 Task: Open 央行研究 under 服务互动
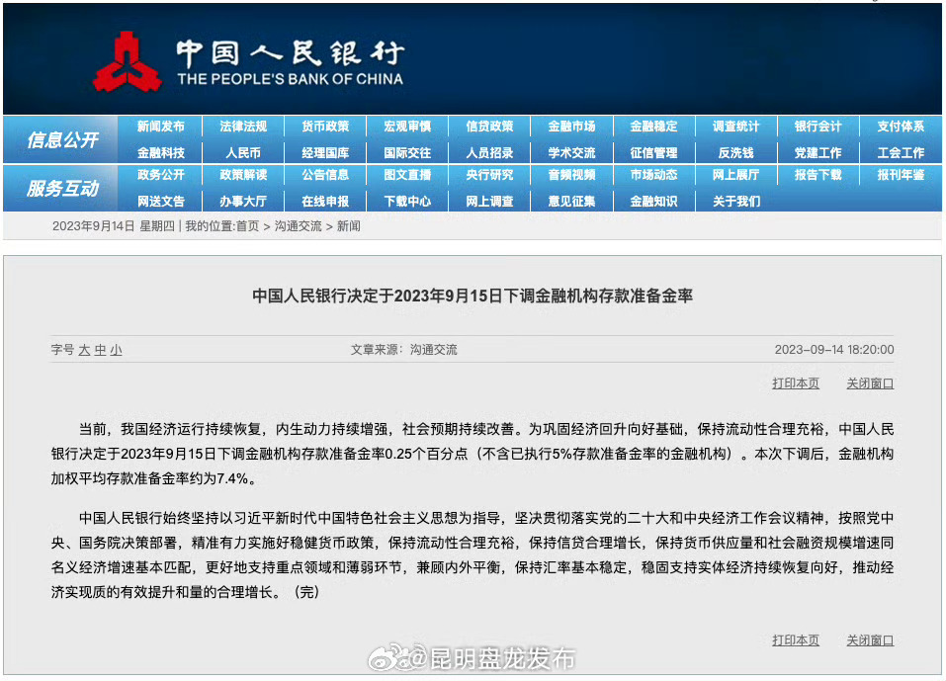489,175
